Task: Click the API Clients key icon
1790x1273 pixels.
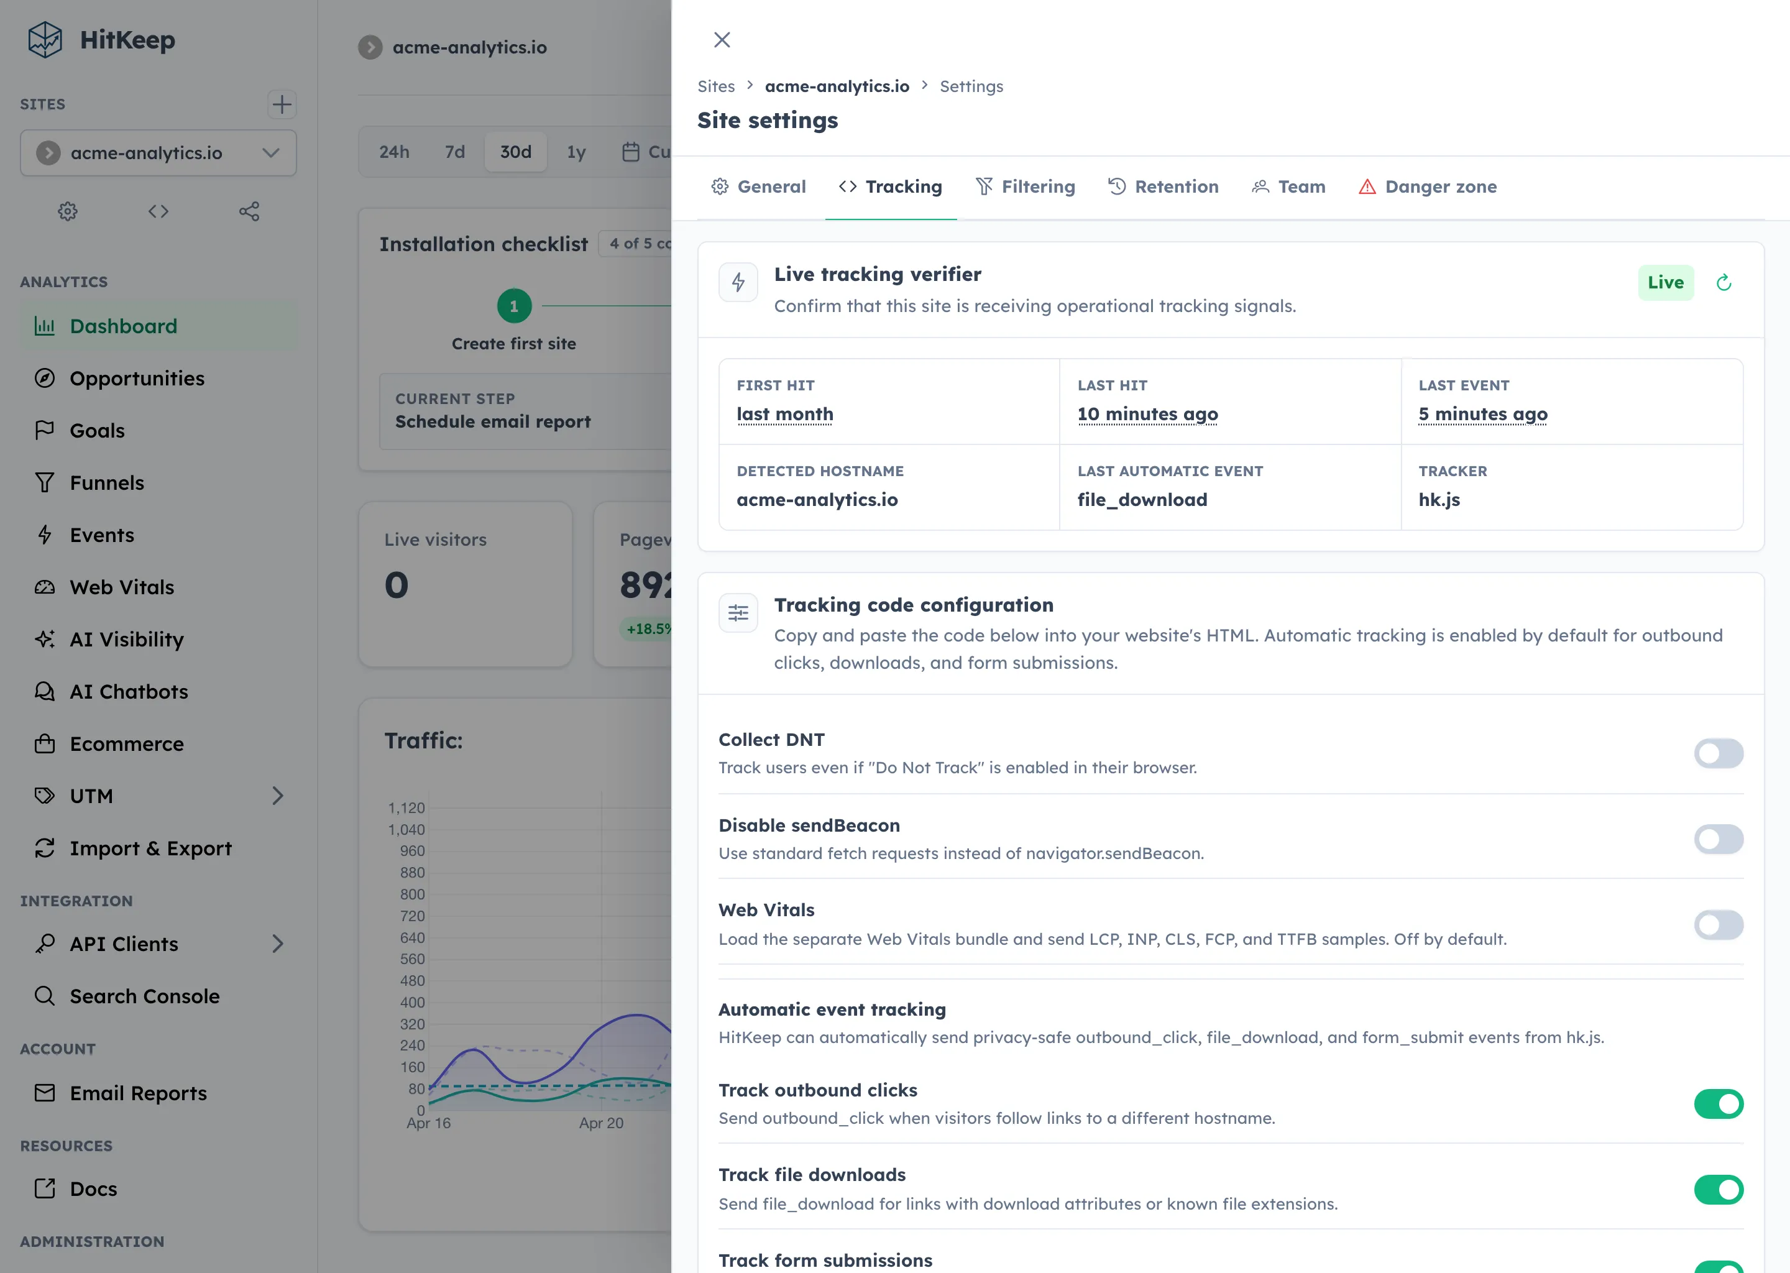Action: click(45, 944)
